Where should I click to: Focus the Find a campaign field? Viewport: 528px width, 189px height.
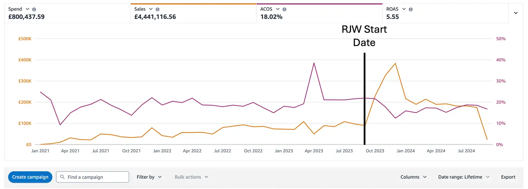(x=95, y=177)
